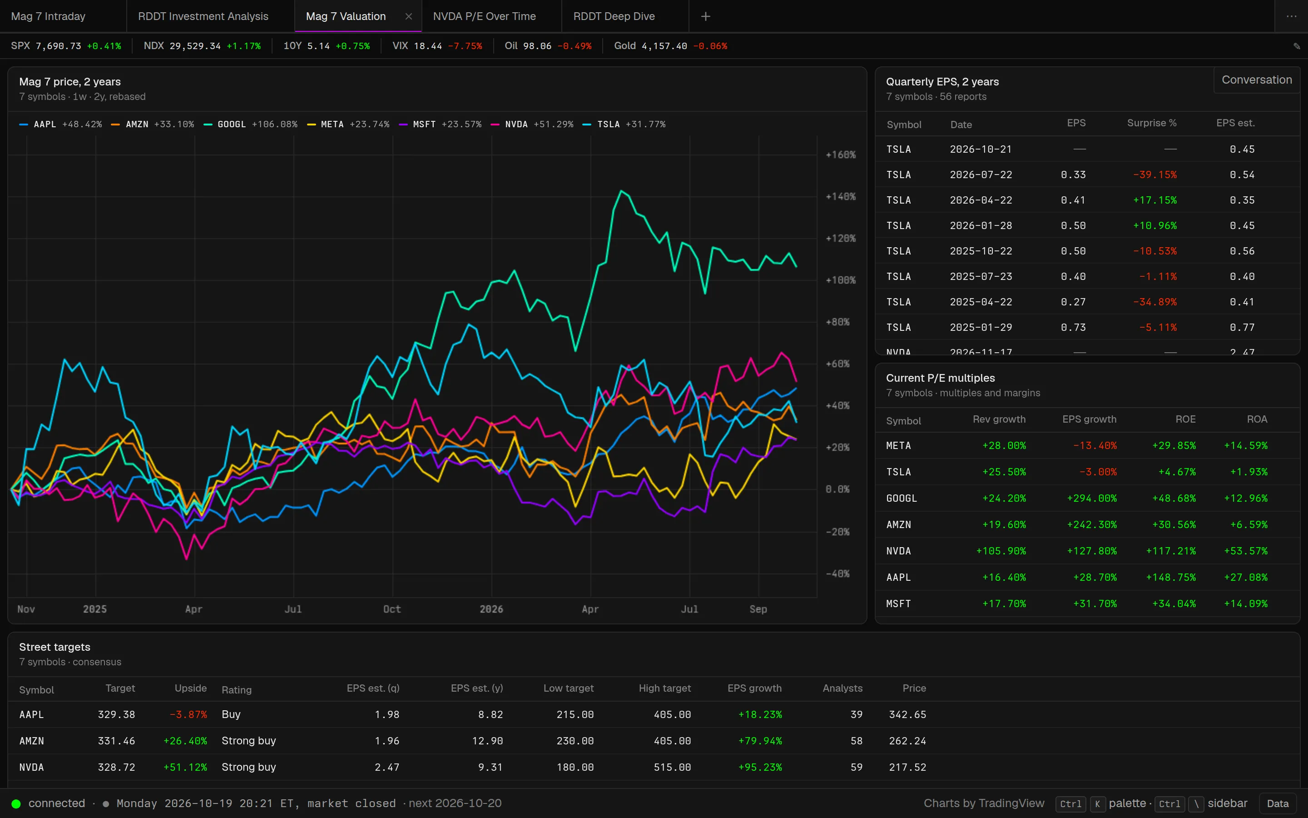Click the NDX 29,529.34 ticker
Screen dimensions: 1308x818
pyautogui.click(x=202, y=46)
